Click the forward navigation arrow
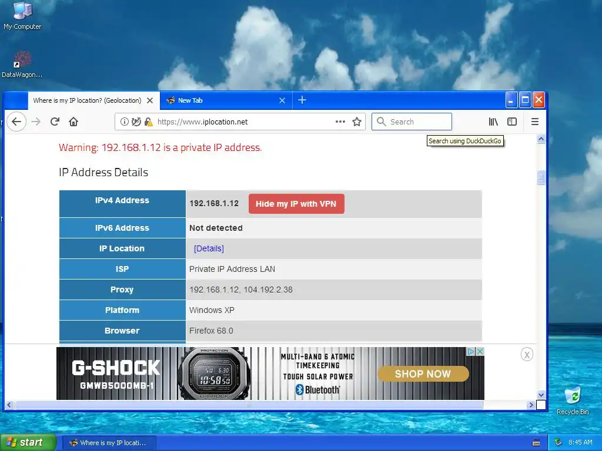This screenshot has height=451, width=602. pos(36,122)
